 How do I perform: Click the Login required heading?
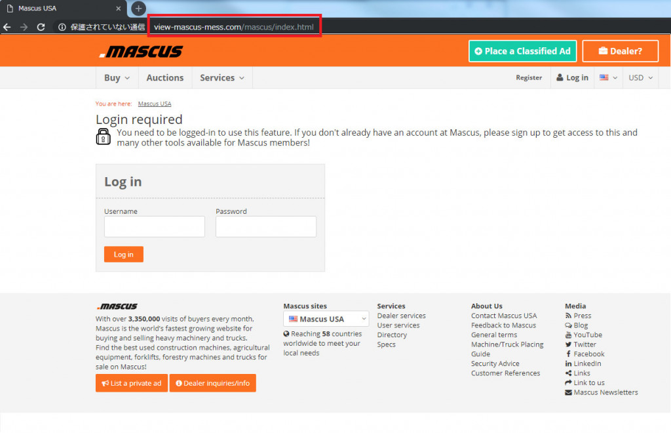click(139, 119)
